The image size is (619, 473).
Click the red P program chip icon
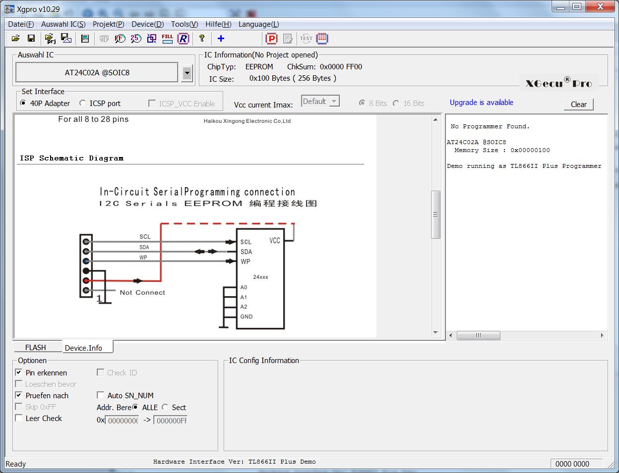pos(271,38)
